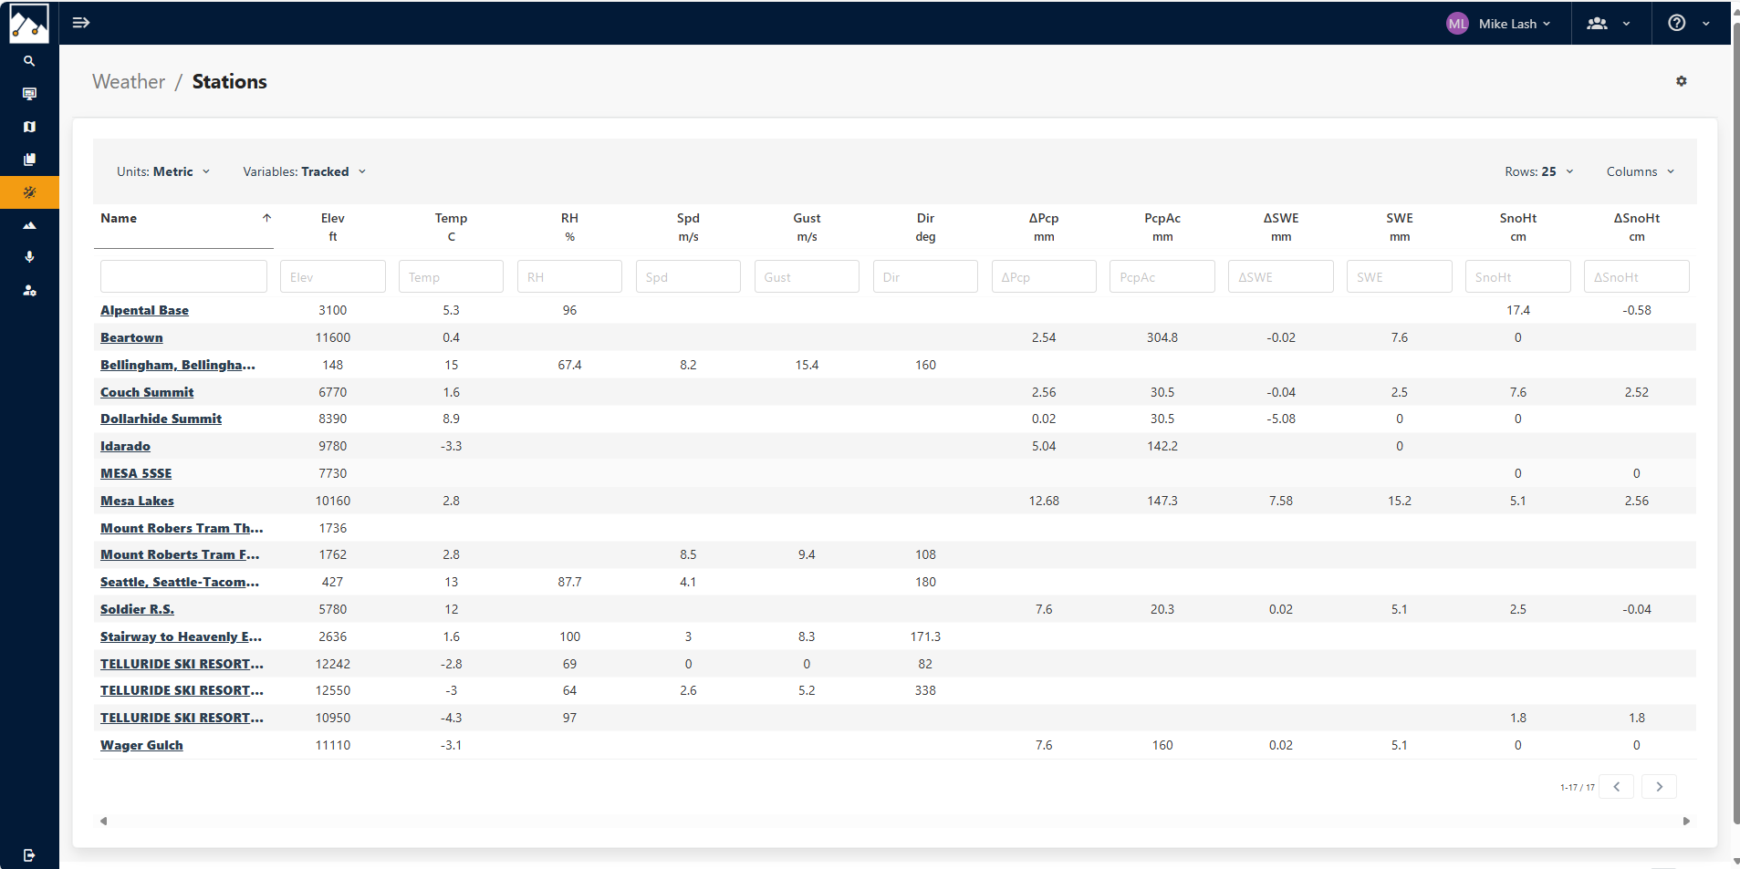The height and width of the screenshot is (869, 1740).
Task: Click the Name filter input field
Action: pyautogui.click(x=183, y=277)
